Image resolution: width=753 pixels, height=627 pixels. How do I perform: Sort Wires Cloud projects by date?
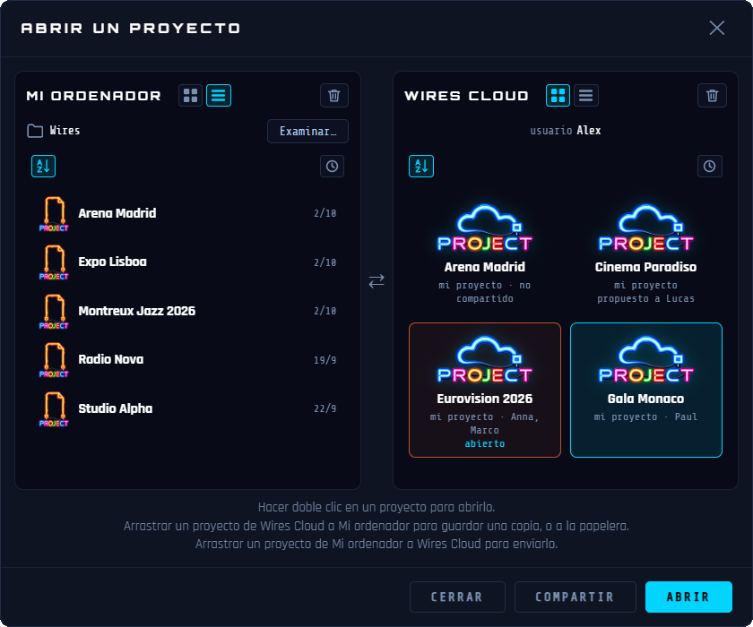coord(710,166)
